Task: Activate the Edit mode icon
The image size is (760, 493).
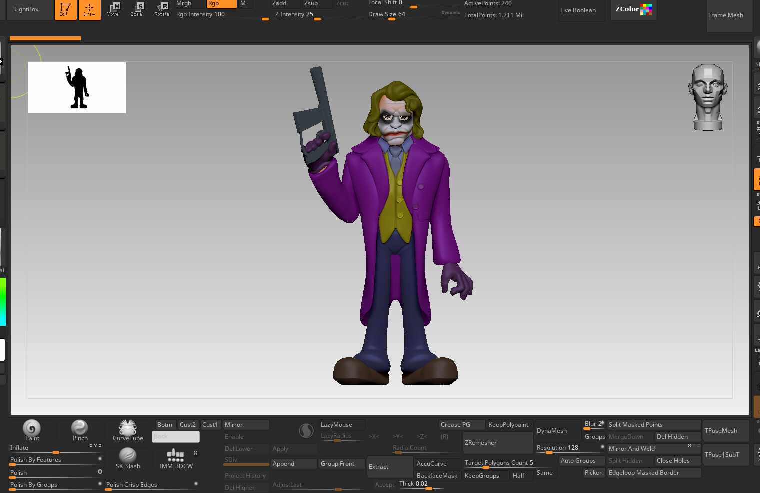Action: click(x=65, y=9)
